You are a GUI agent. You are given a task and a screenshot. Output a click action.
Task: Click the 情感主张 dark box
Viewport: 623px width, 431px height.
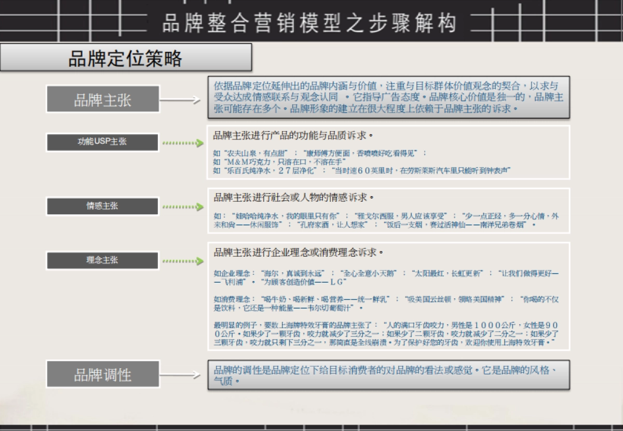(x=102, y=206)
